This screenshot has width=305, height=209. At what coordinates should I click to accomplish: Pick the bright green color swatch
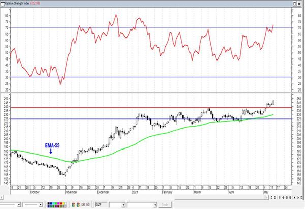(56, 203)
